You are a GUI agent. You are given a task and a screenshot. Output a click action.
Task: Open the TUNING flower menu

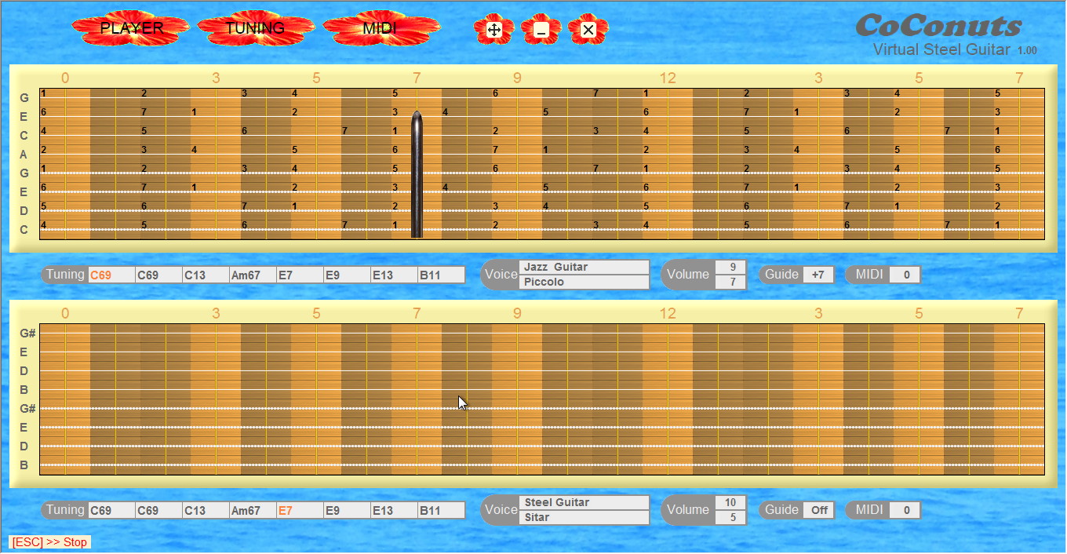[256, 29]
